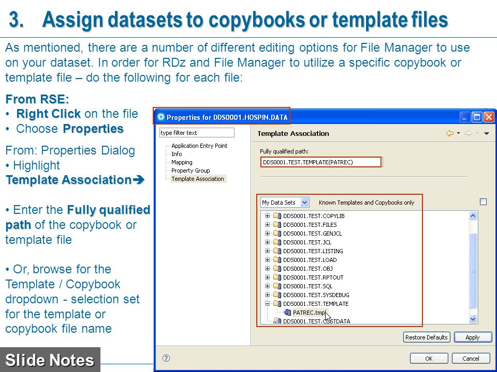Click the Restore Defaults button
497x372 pixels.
[426, 337]
